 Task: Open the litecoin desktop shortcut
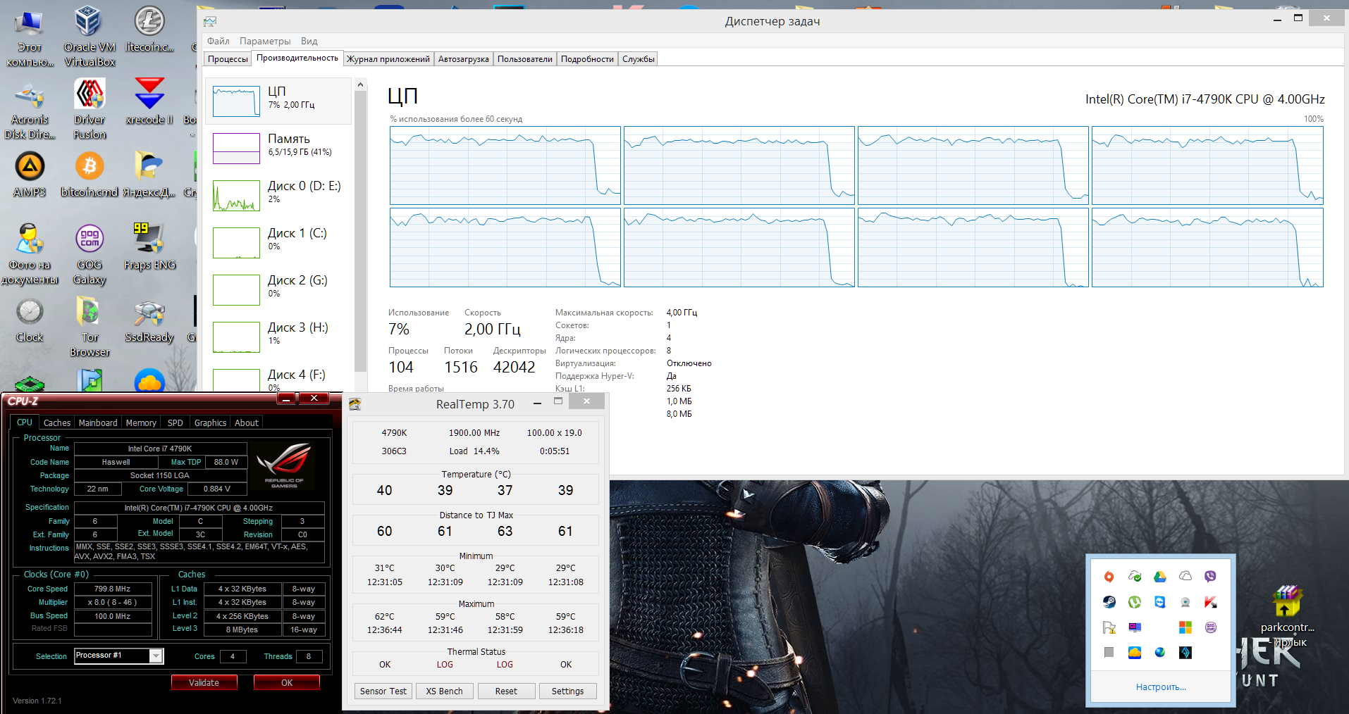[x=149, y=29]
